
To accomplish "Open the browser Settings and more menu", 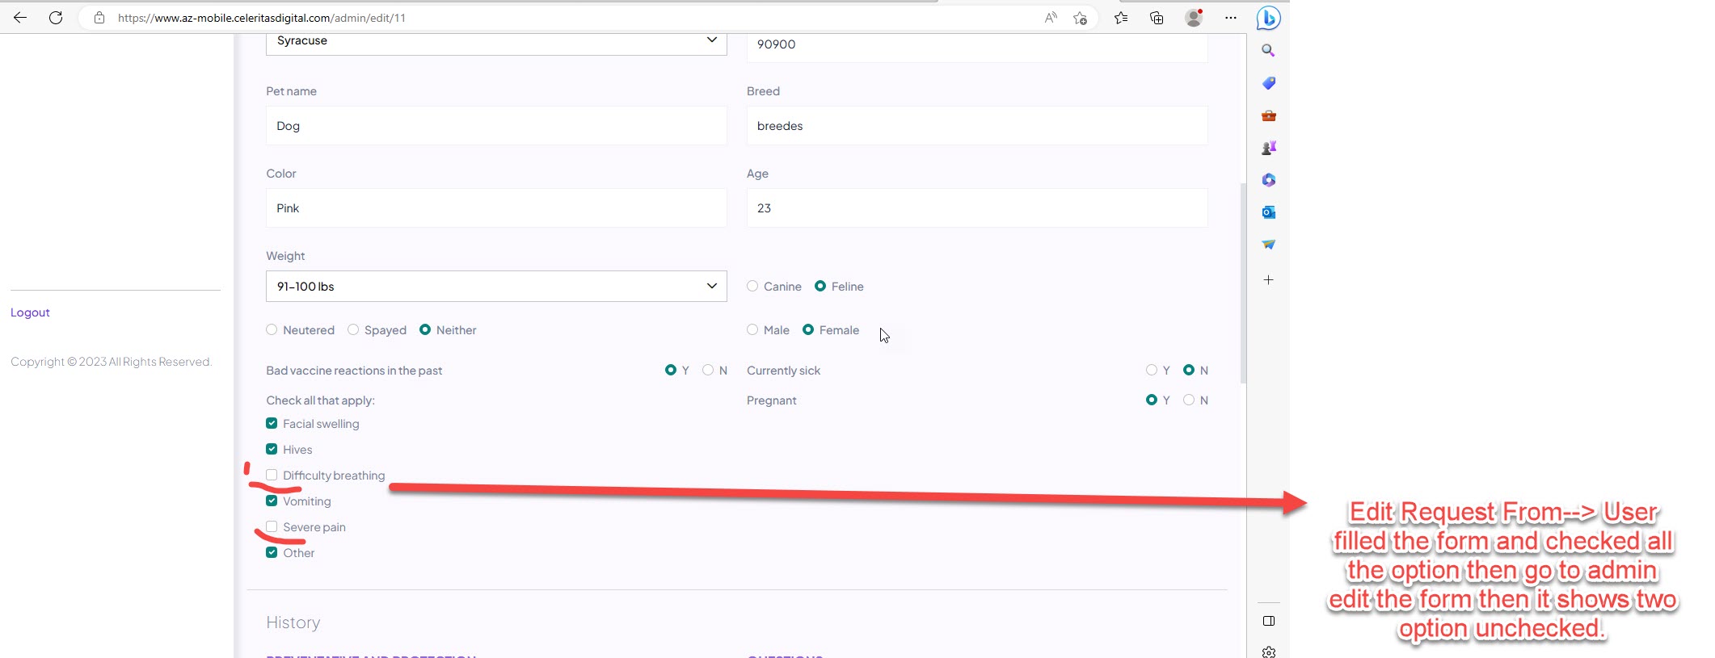I will [1230, 18].
